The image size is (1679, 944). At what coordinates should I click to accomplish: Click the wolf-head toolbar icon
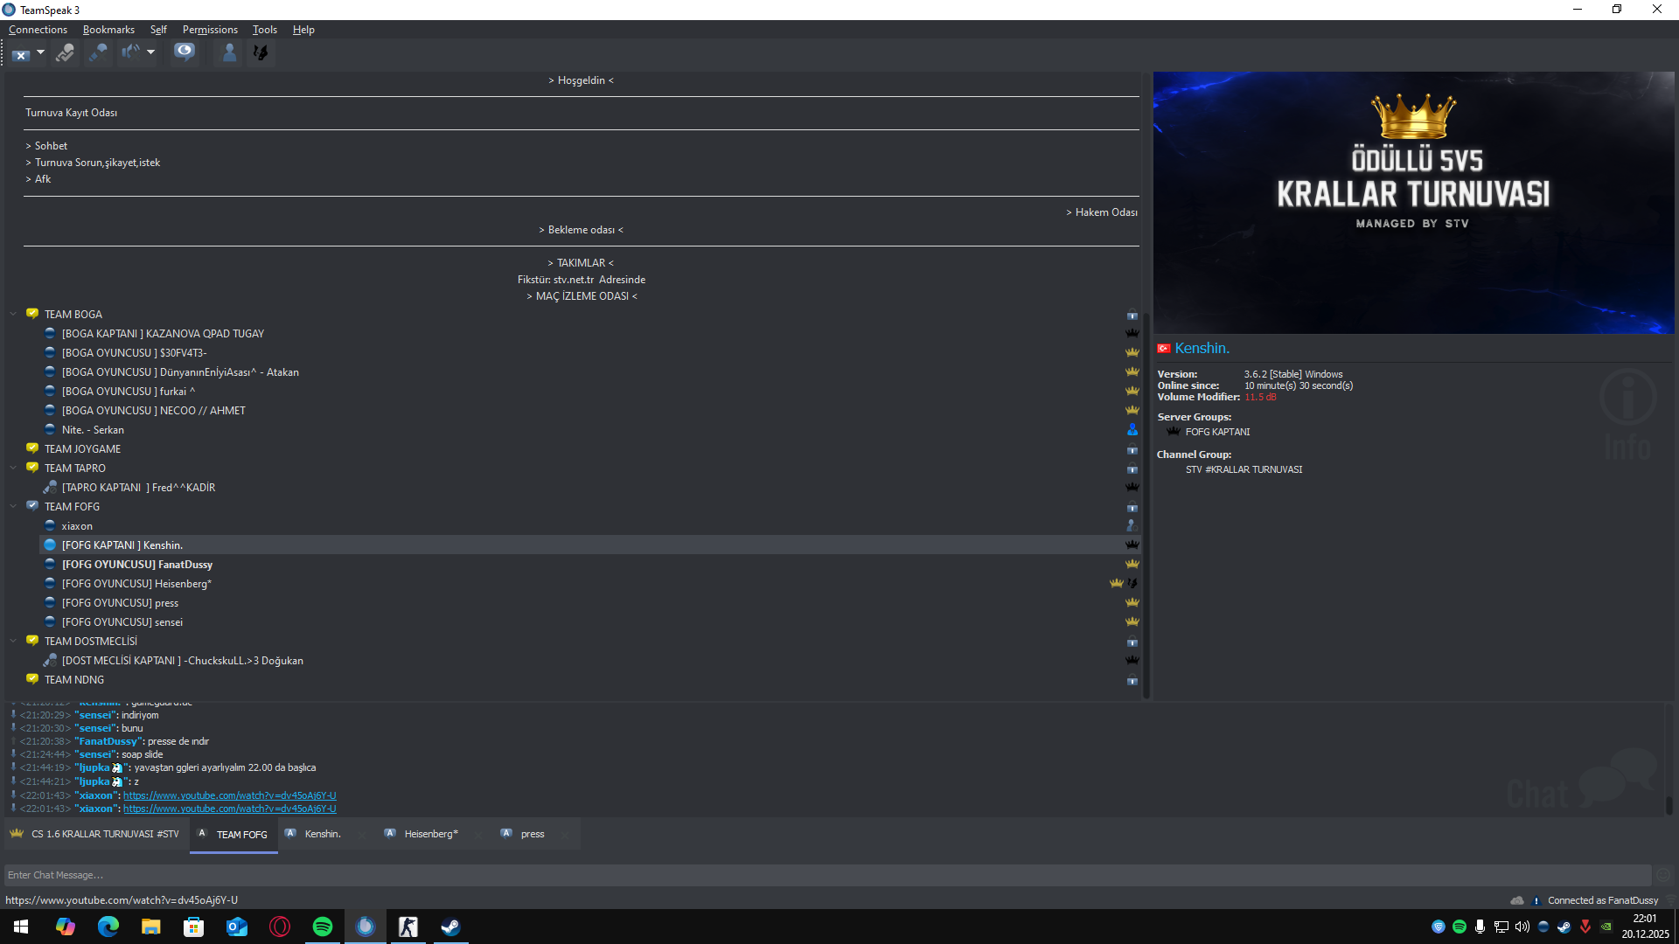pyautogui.click(x=260, y=53)
